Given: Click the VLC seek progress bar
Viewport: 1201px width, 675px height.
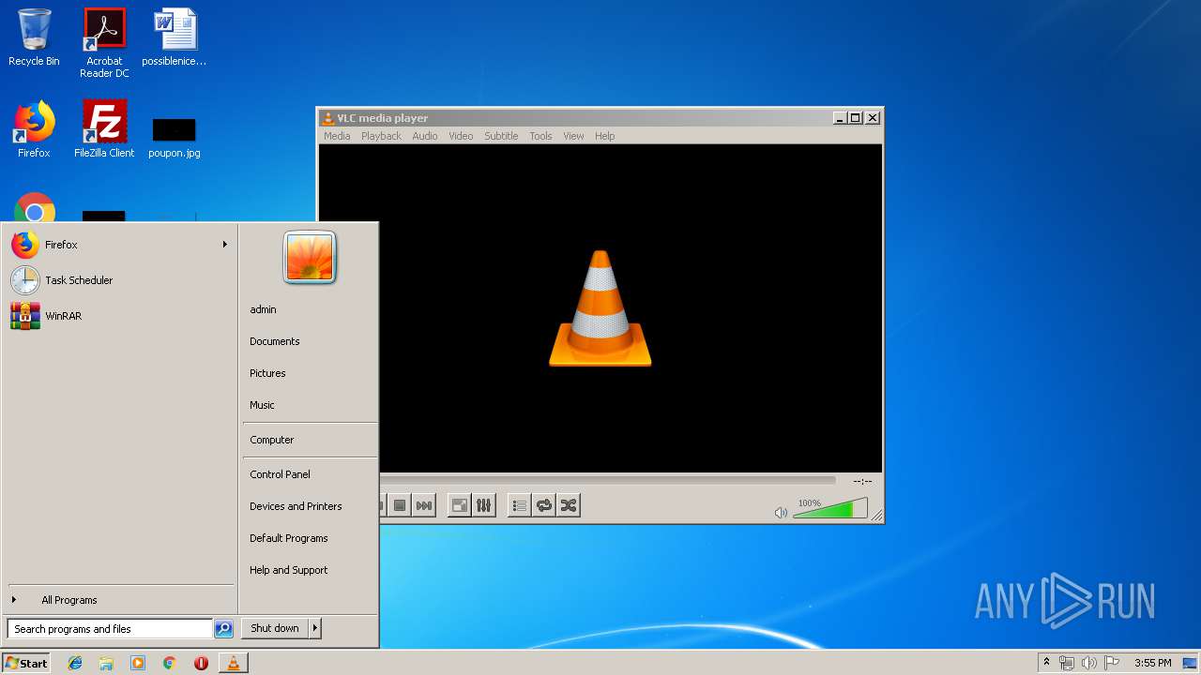Looking at the screenshot, I should click(x=607, y=480).
